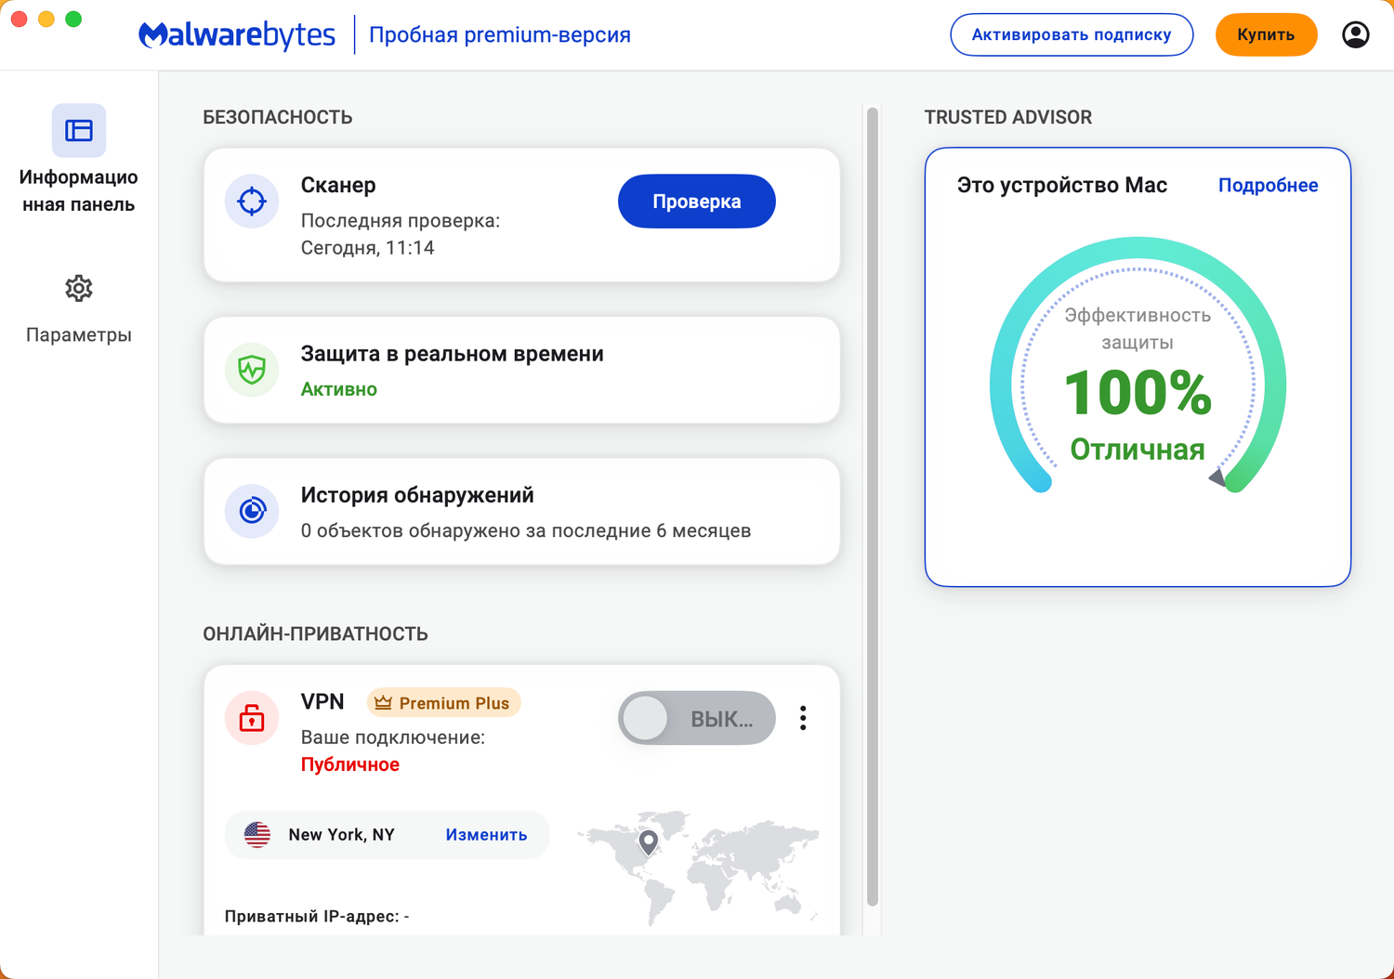Viewport: 1394px width, 979px height.
Task: Click the TRUSTED ADVISOR section heading
Action: tap(1008, 117)
